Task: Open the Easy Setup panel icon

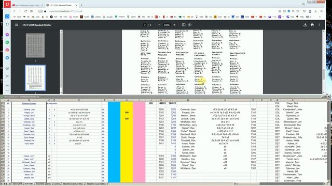Action: pyautogui.click(x=322, y=11)
